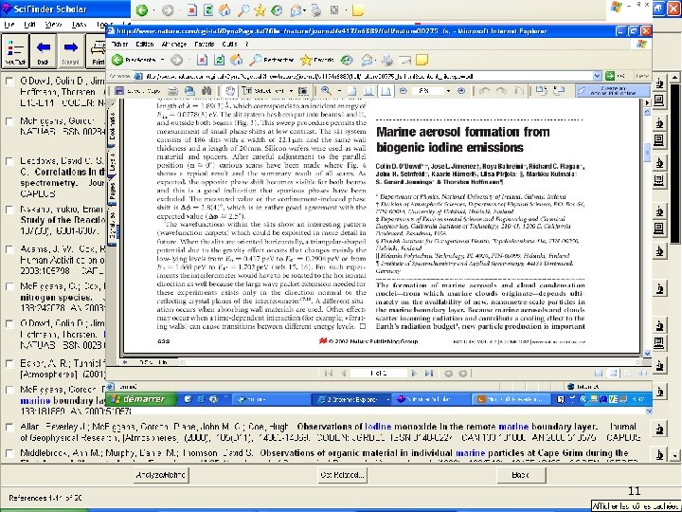Open the Pages side tab in Acrobat
Image resolution: width=682 pixels, height=512 pixels.
112,192
